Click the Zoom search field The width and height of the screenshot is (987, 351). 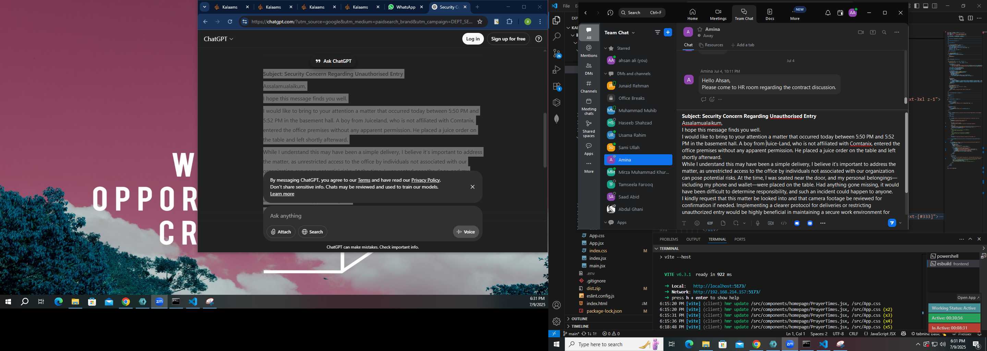tap(642, 13)
